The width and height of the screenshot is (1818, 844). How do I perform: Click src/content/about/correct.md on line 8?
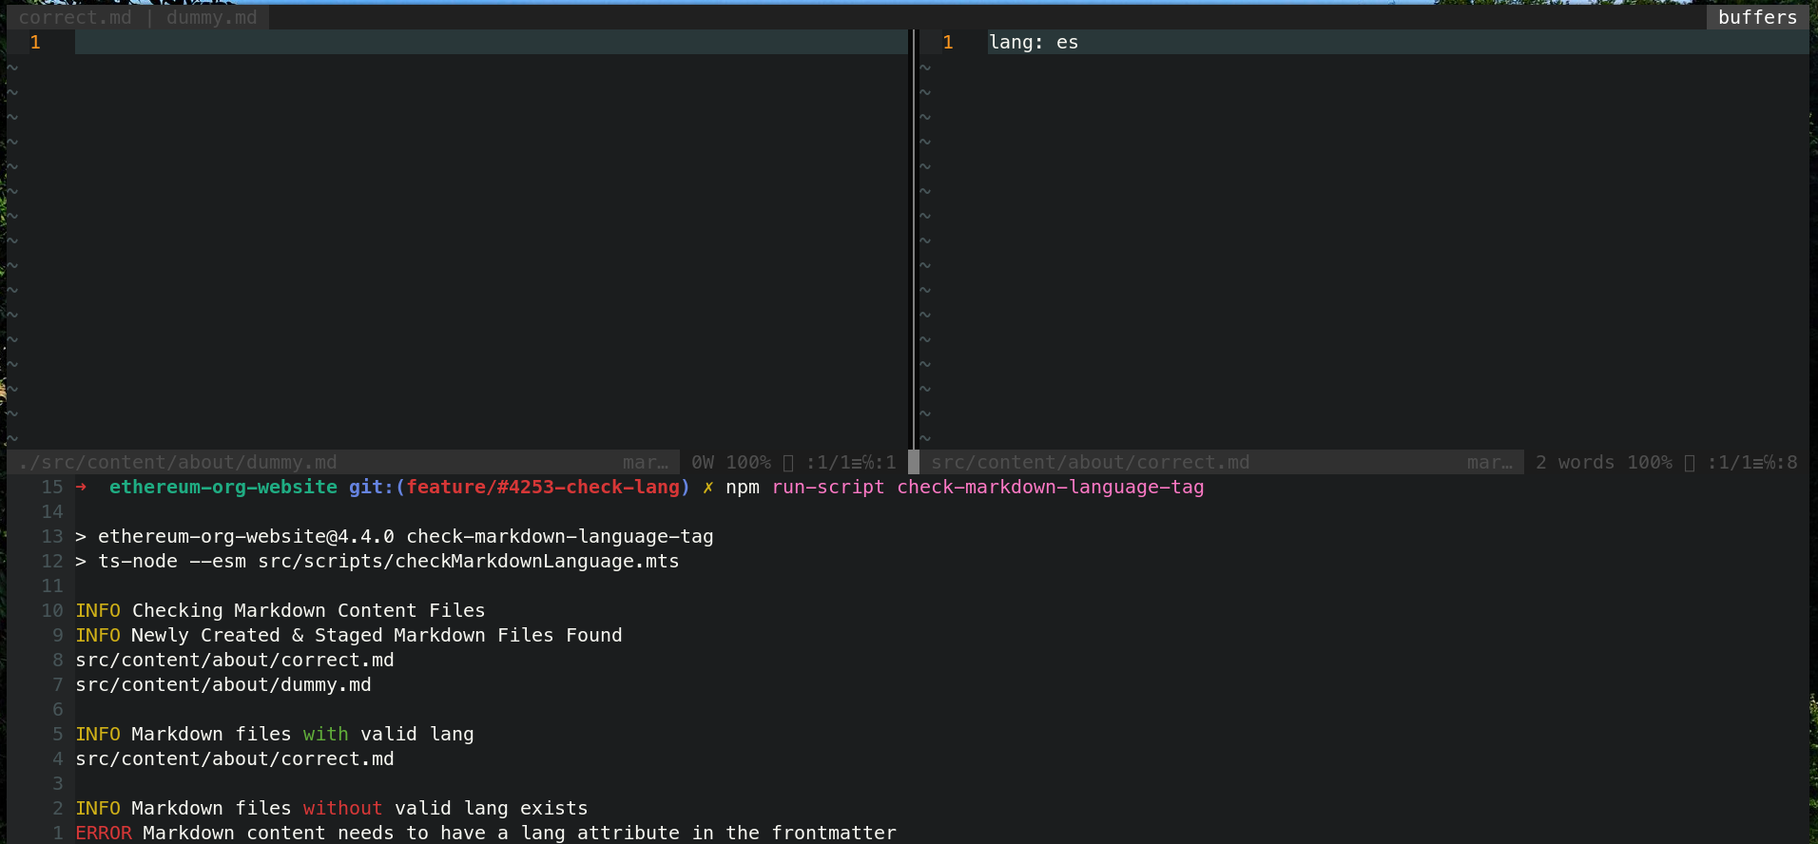click(235, 660)
